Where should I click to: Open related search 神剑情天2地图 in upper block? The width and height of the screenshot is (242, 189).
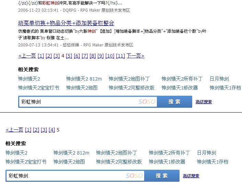82,88
